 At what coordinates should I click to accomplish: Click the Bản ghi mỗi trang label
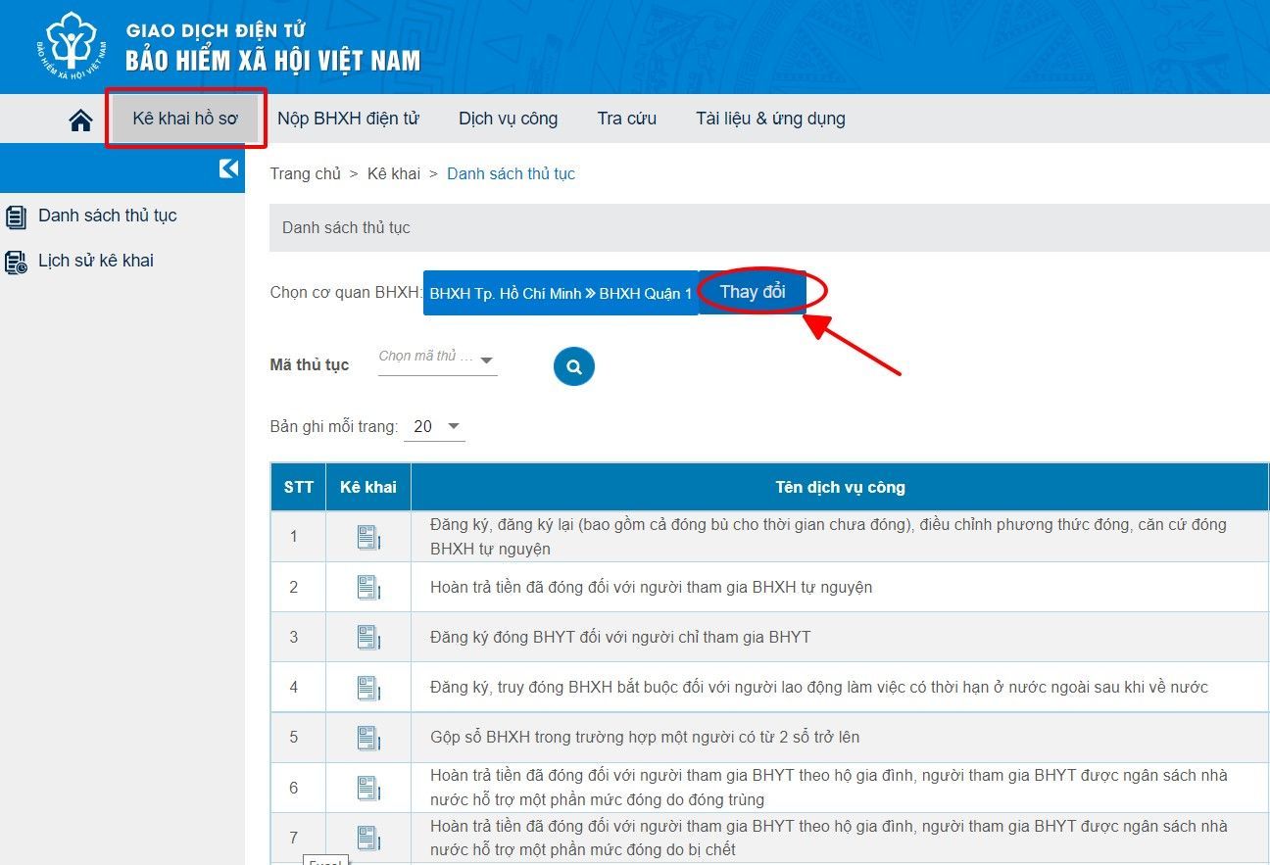(334, 426)
